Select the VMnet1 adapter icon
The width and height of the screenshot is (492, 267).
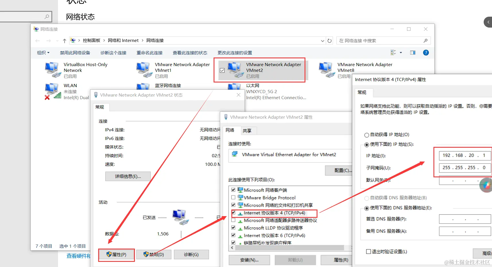pos(144,70)
